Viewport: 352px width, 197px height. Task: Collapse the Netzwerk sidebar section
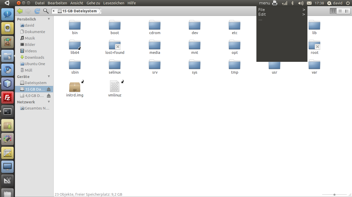click(49, 102)
